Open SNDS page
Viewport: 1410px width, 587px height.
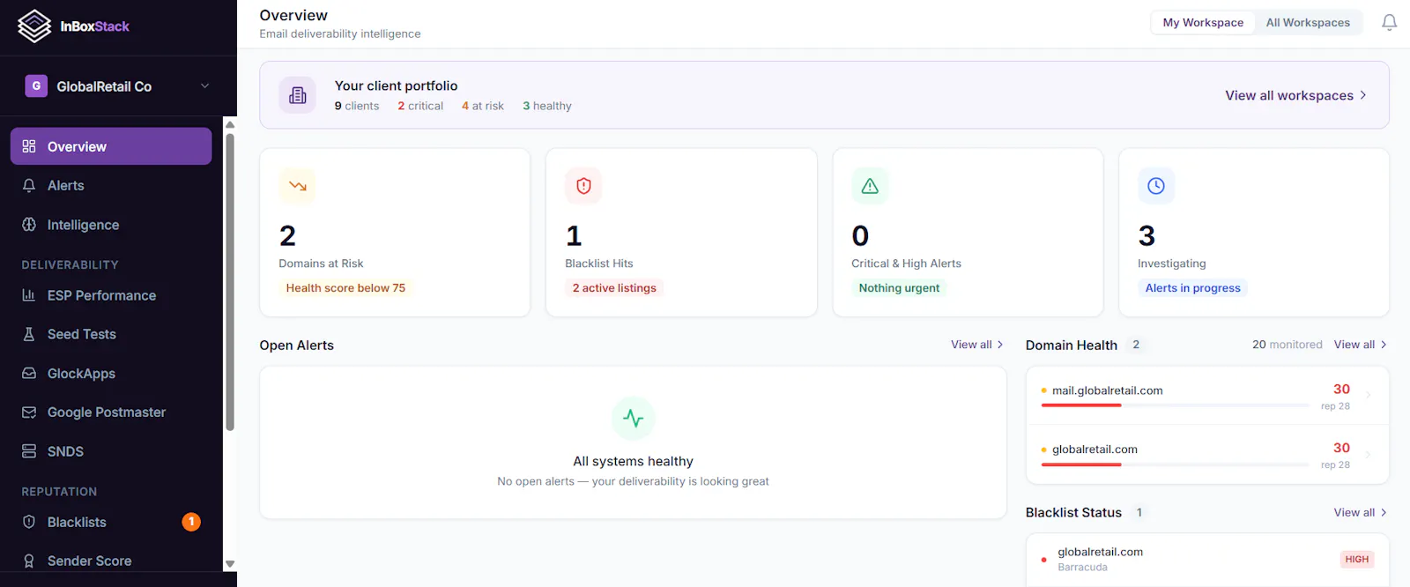pos(111,451)
